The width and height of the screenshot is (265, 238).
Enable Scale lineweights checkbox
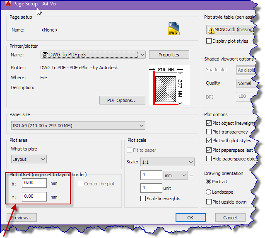tap(143, 198)
